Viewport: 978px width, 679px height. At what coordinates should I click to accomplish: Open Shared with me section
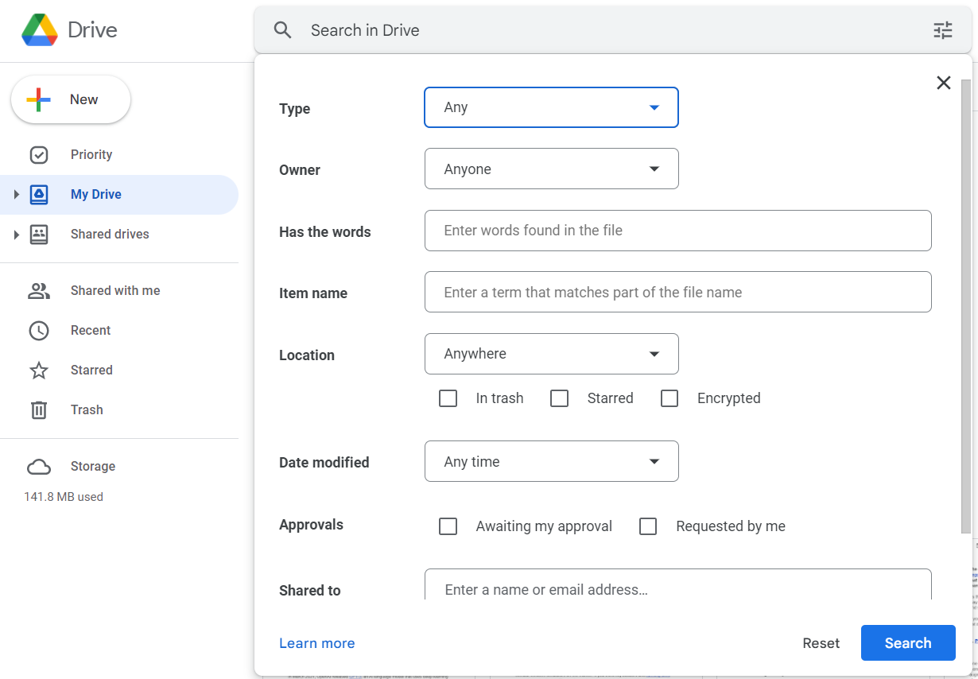pos(114,291)
